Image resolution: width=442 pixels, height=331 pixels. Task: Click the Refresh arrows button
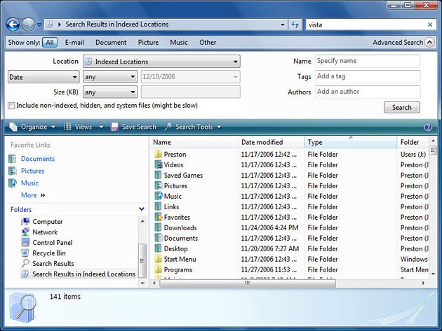295,24
